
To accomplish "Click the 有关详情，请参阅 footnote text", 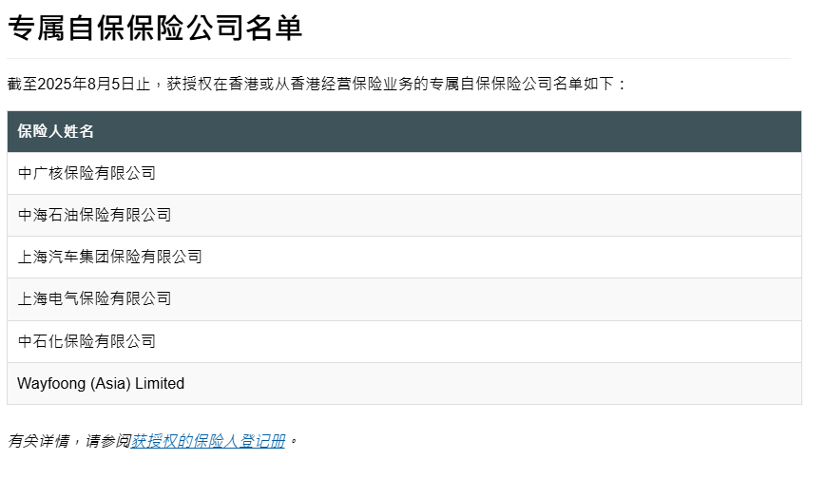I will 68,441.
